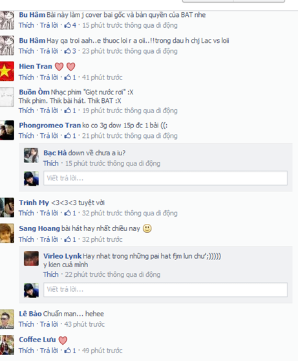Click thumbs-up icon on Buồn Òm's comment
The image size is (298, 361).
(67, 111)
